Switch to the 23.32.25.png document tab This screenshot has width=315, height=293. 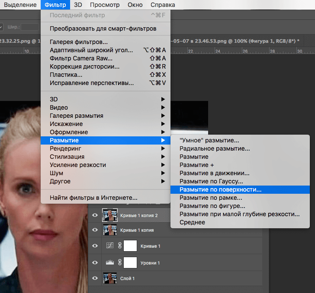point(20,41)
